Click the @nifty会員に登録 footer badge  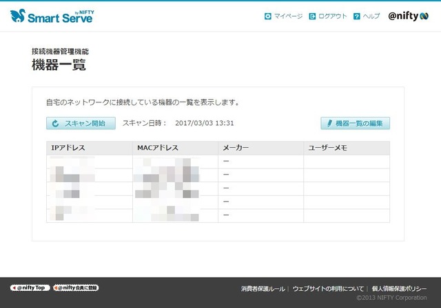pos(76,287)
